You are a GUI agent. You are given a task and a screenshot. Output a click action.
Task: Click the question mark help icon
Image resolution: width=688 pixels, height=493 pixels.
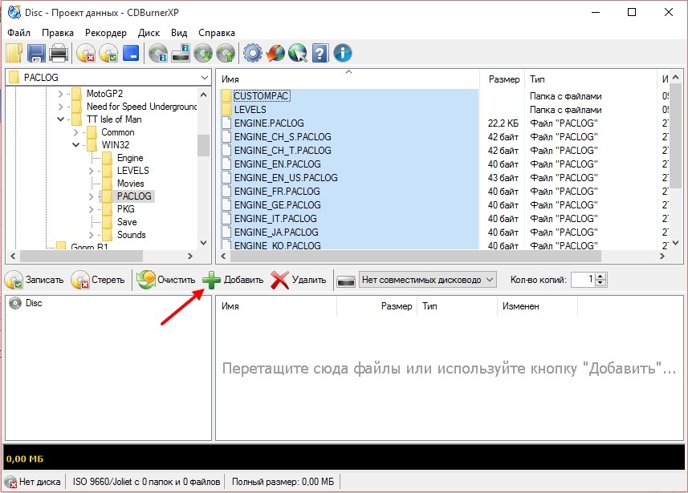[x=320, y=54]
